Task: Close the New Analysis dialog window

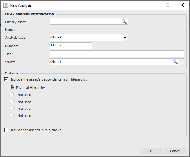Action: tap(182, 5)
